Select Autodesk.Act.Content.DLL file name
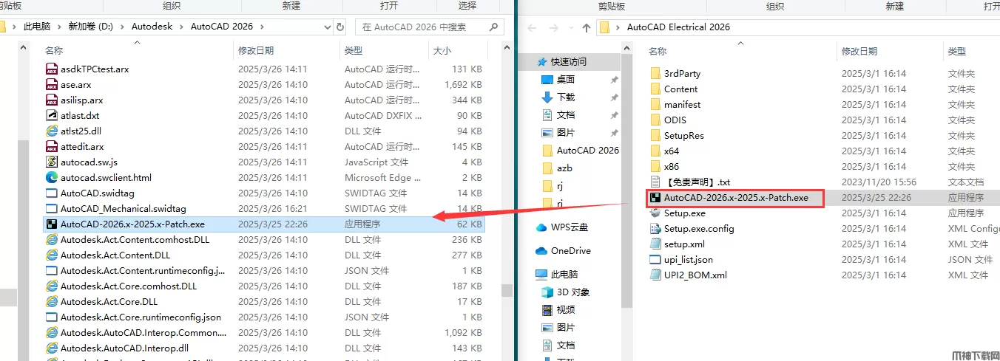 115,255
